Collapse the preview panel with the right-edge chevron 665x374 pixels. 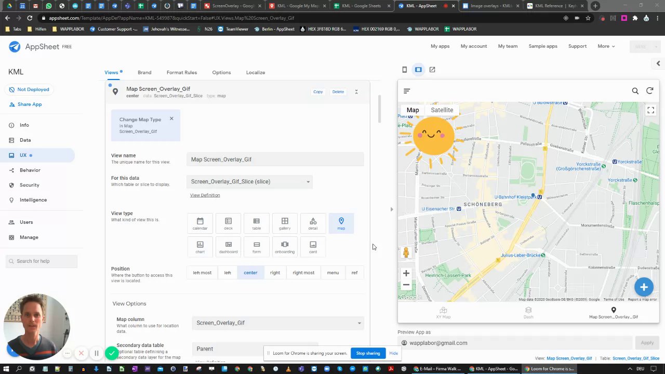coord(658,63)
